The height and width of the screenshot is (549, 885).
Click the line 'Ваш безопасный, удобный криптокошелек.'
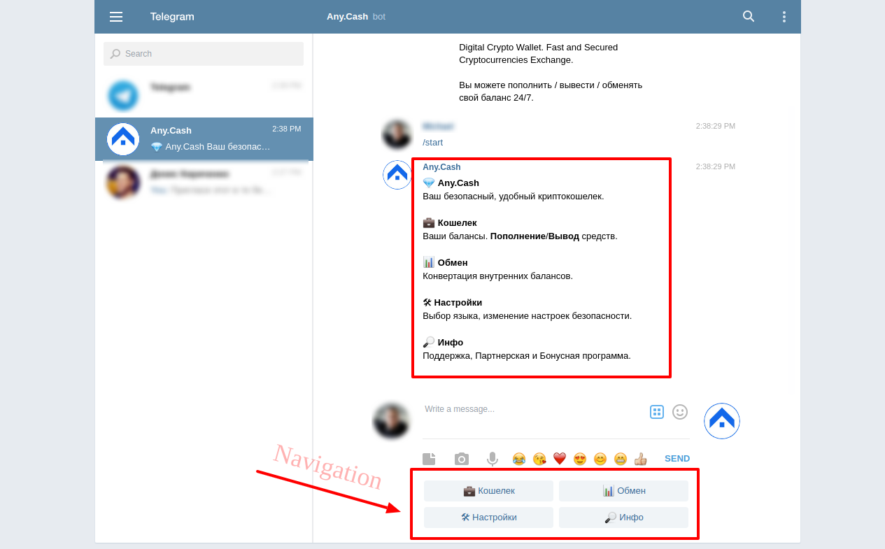click(514, 197)
